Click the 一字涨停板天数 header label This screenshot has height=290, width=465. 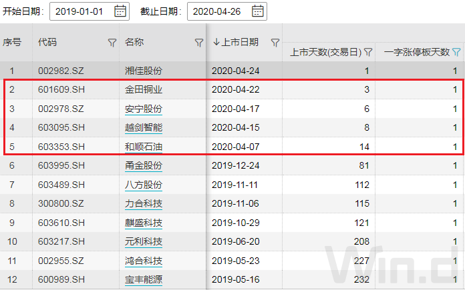[417, 53]
